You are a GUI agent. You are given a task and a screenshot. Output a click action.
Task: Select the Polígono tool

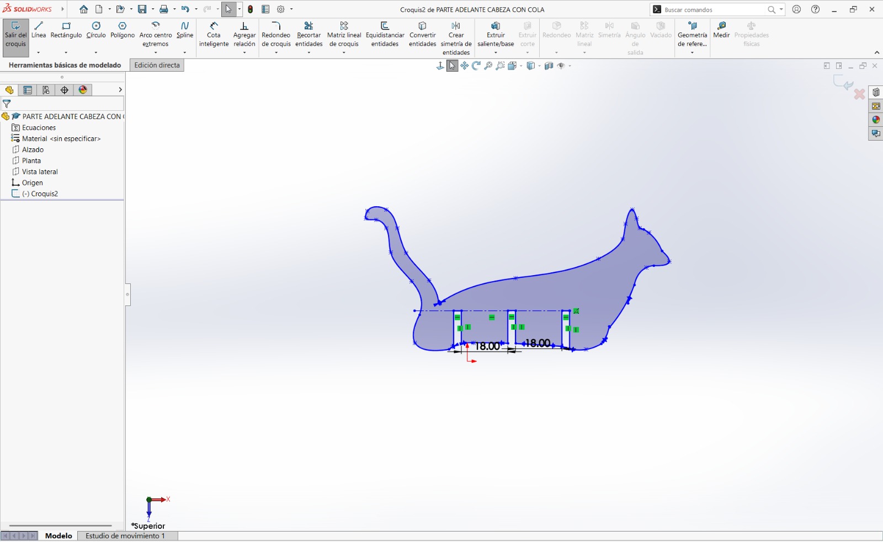click(x=123, y=30)
